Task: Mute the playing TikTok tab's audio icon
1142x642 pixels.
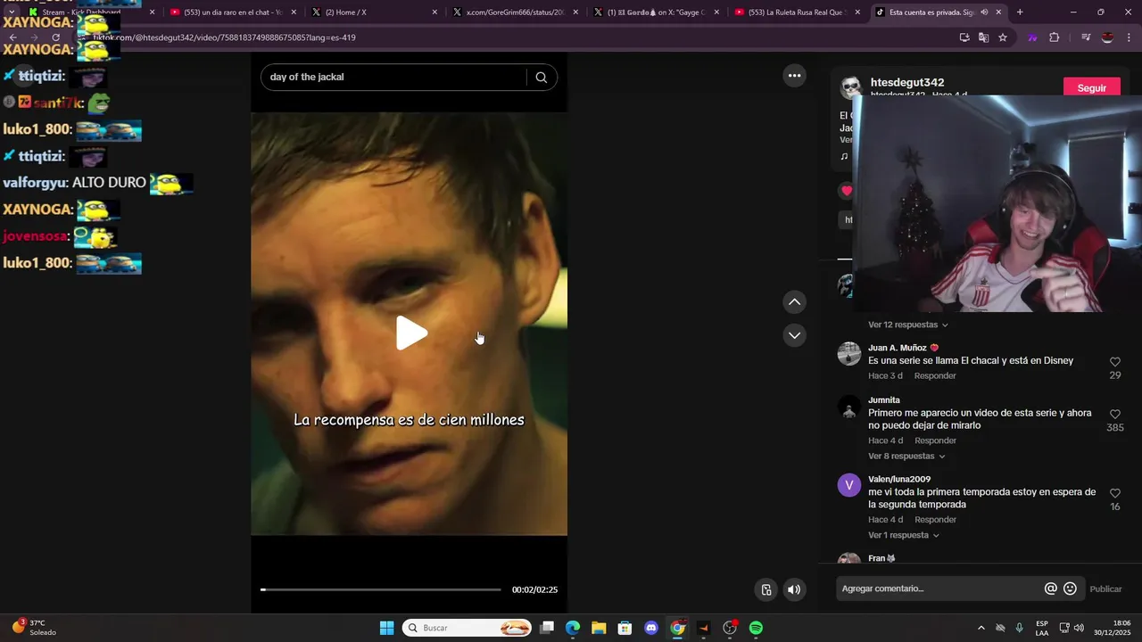Action: [x=984, y=12]
